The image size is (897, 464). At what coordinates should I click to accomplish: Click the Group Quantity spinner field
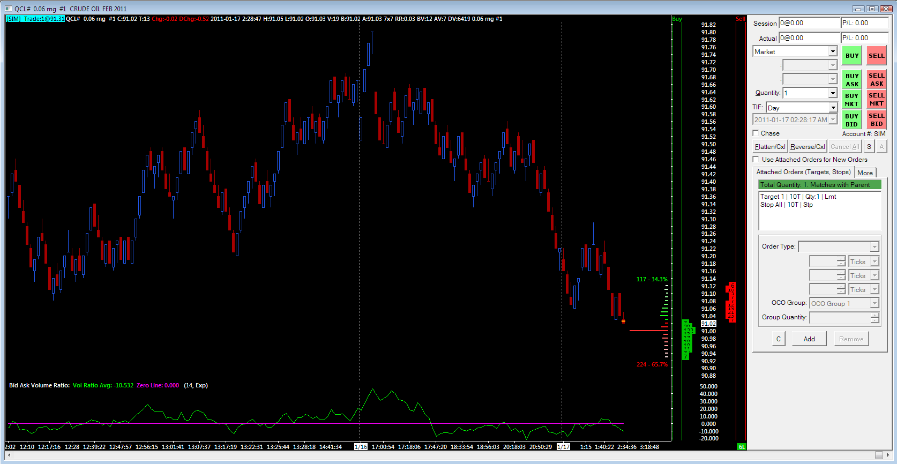844,318
